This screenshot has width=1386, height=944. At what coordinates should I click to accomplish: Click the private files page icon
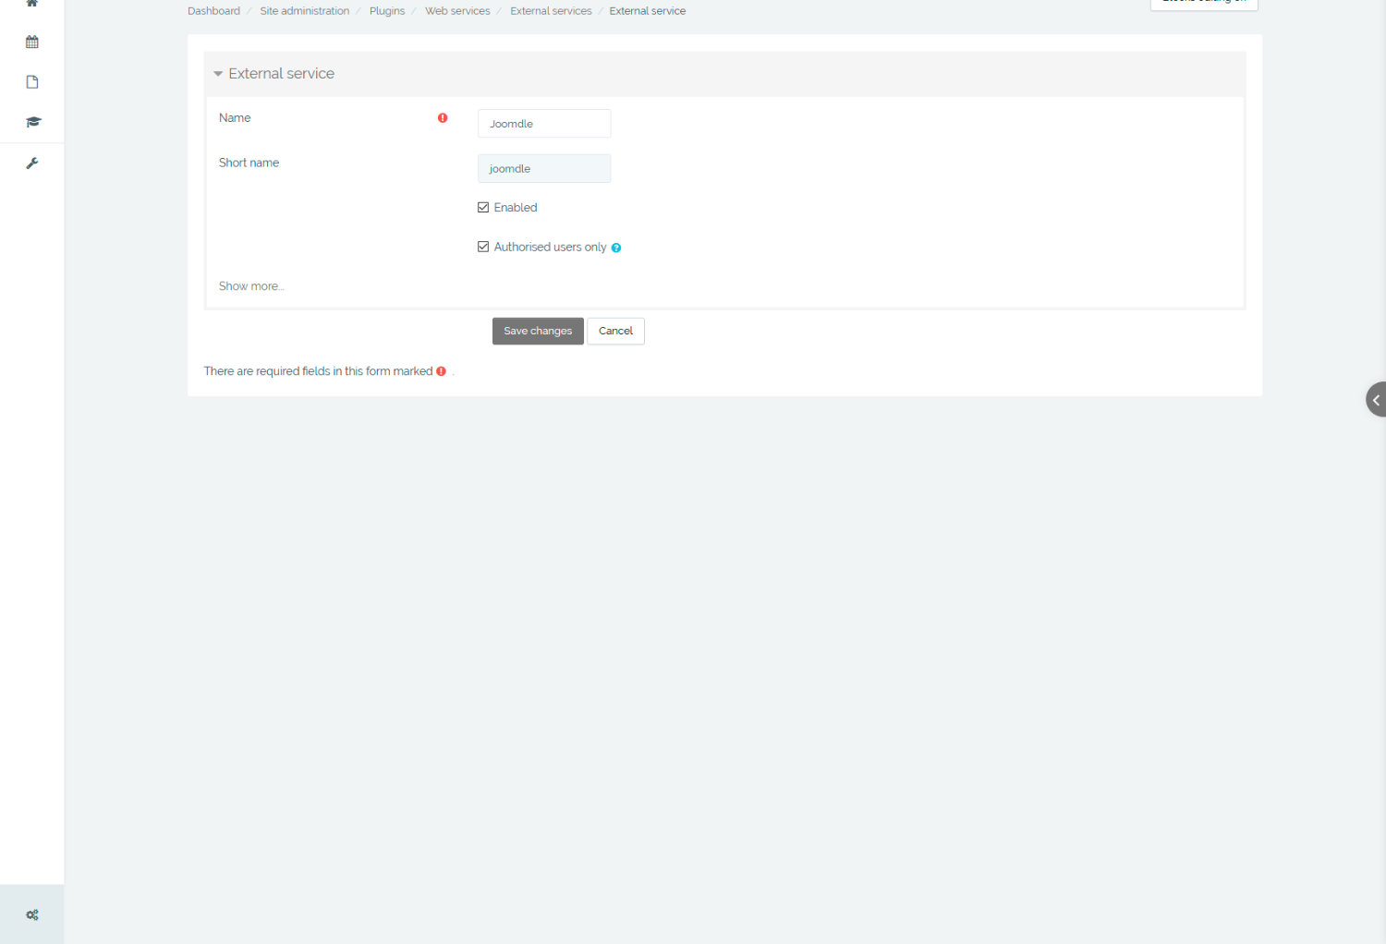coord(32,82)
